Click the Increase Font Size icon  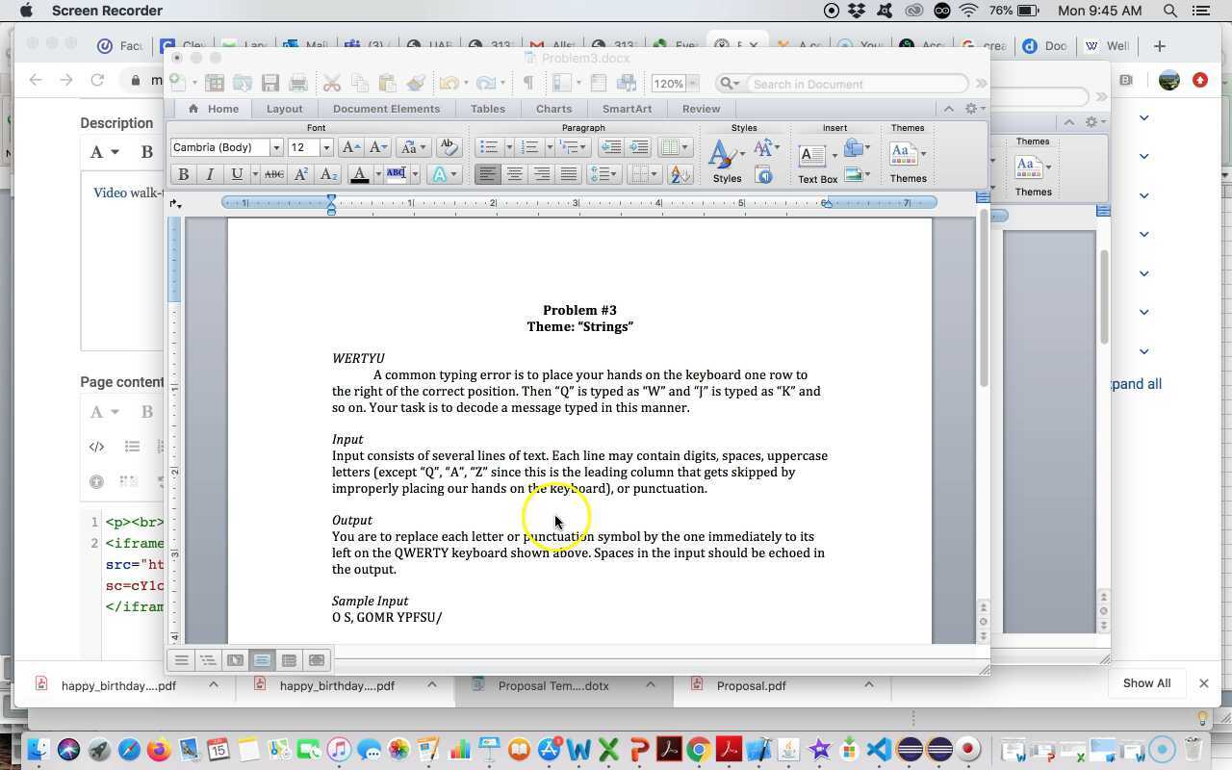[x=351, y=147]
